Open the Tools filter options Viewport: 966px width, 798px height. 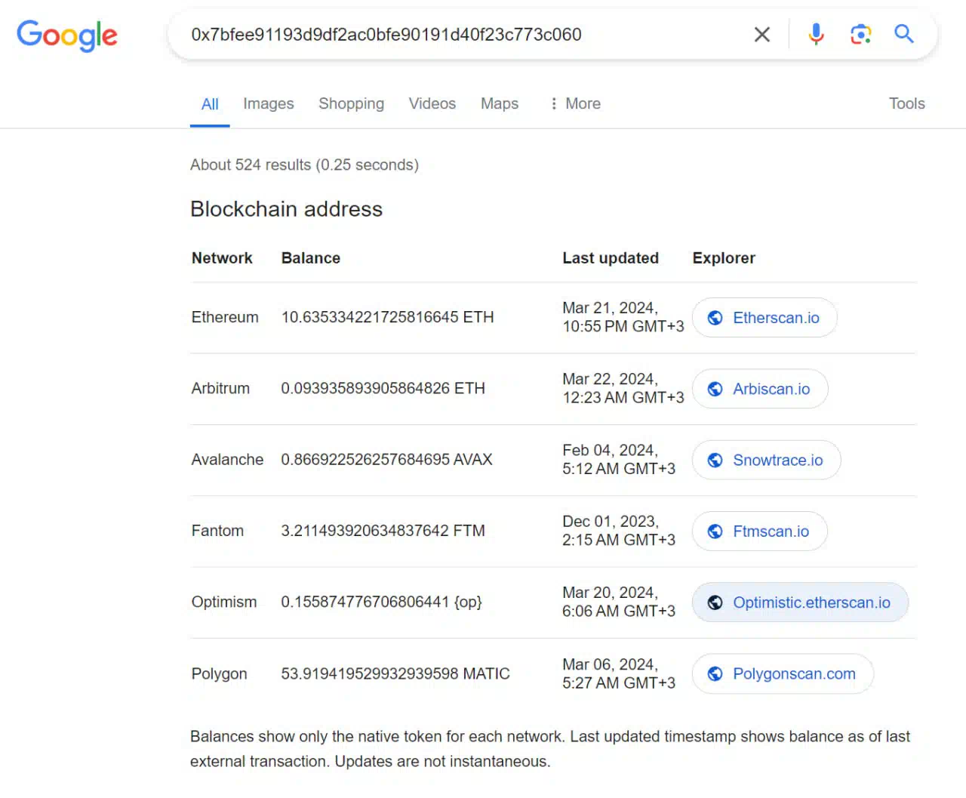(906, 103)
